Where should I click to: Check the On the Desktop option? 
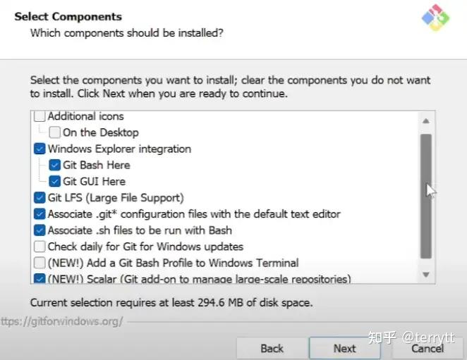tap(55, 132)
